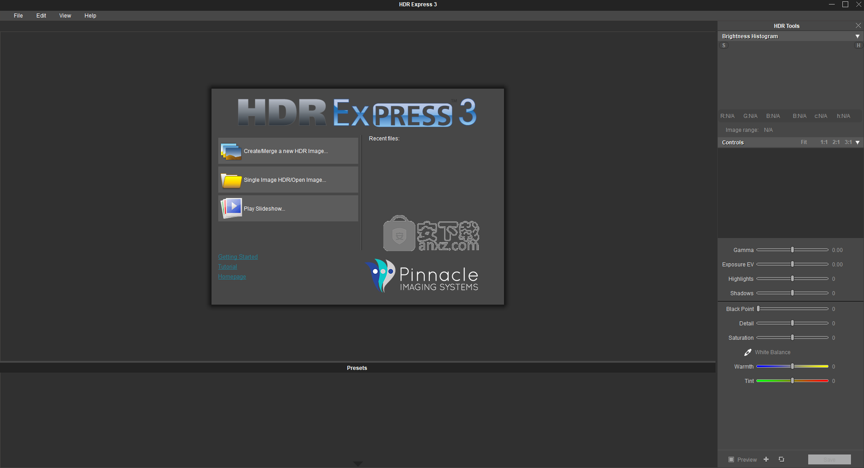Click the Shadows slider handle

pos(792,293)
